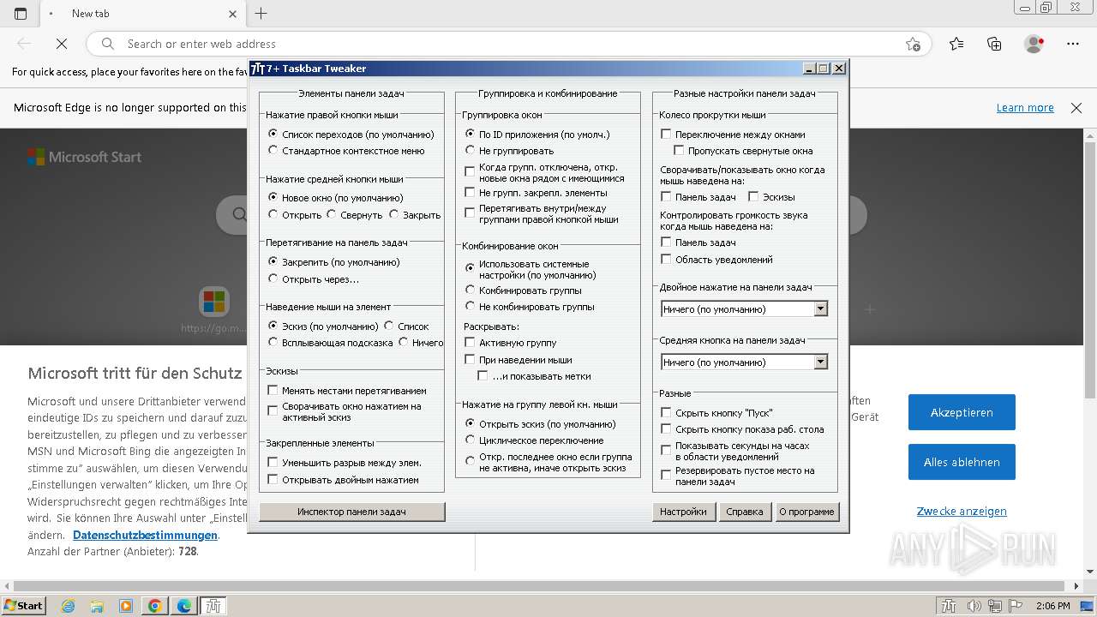Launch media player taskbar icon
1097x617 pixels.
[x=126, y=606]
